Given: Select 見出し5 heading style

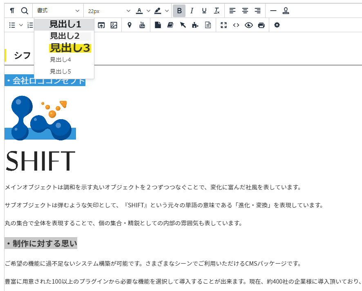Looking at the screenshot, I should tap(64, 71).
